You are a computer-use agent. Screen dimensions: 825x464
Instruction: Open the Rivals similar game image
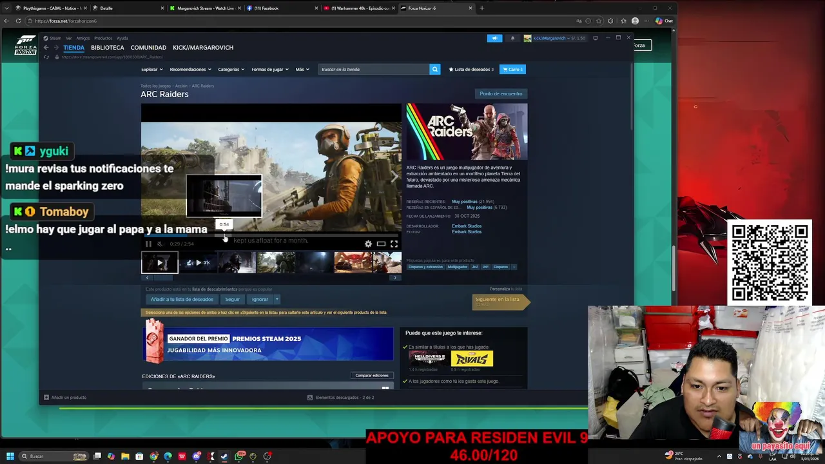(472, 358)
